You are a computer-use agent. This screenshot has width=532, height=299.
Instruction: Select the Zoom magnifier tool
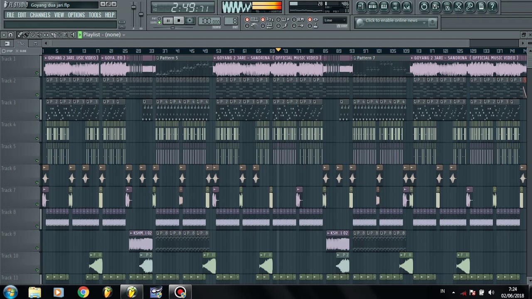point(66,35)
